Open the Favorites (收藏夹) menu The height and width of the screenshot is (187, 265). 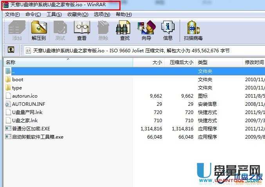[x=77, y=14]
